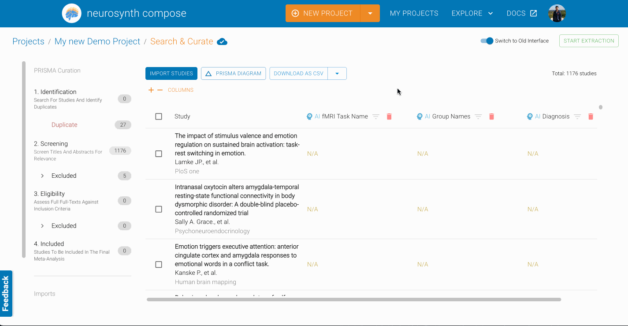This screenshot has height=326, width=628.
Task: Click the external link icon next to DOCS
Action: [x=533, y=13]
